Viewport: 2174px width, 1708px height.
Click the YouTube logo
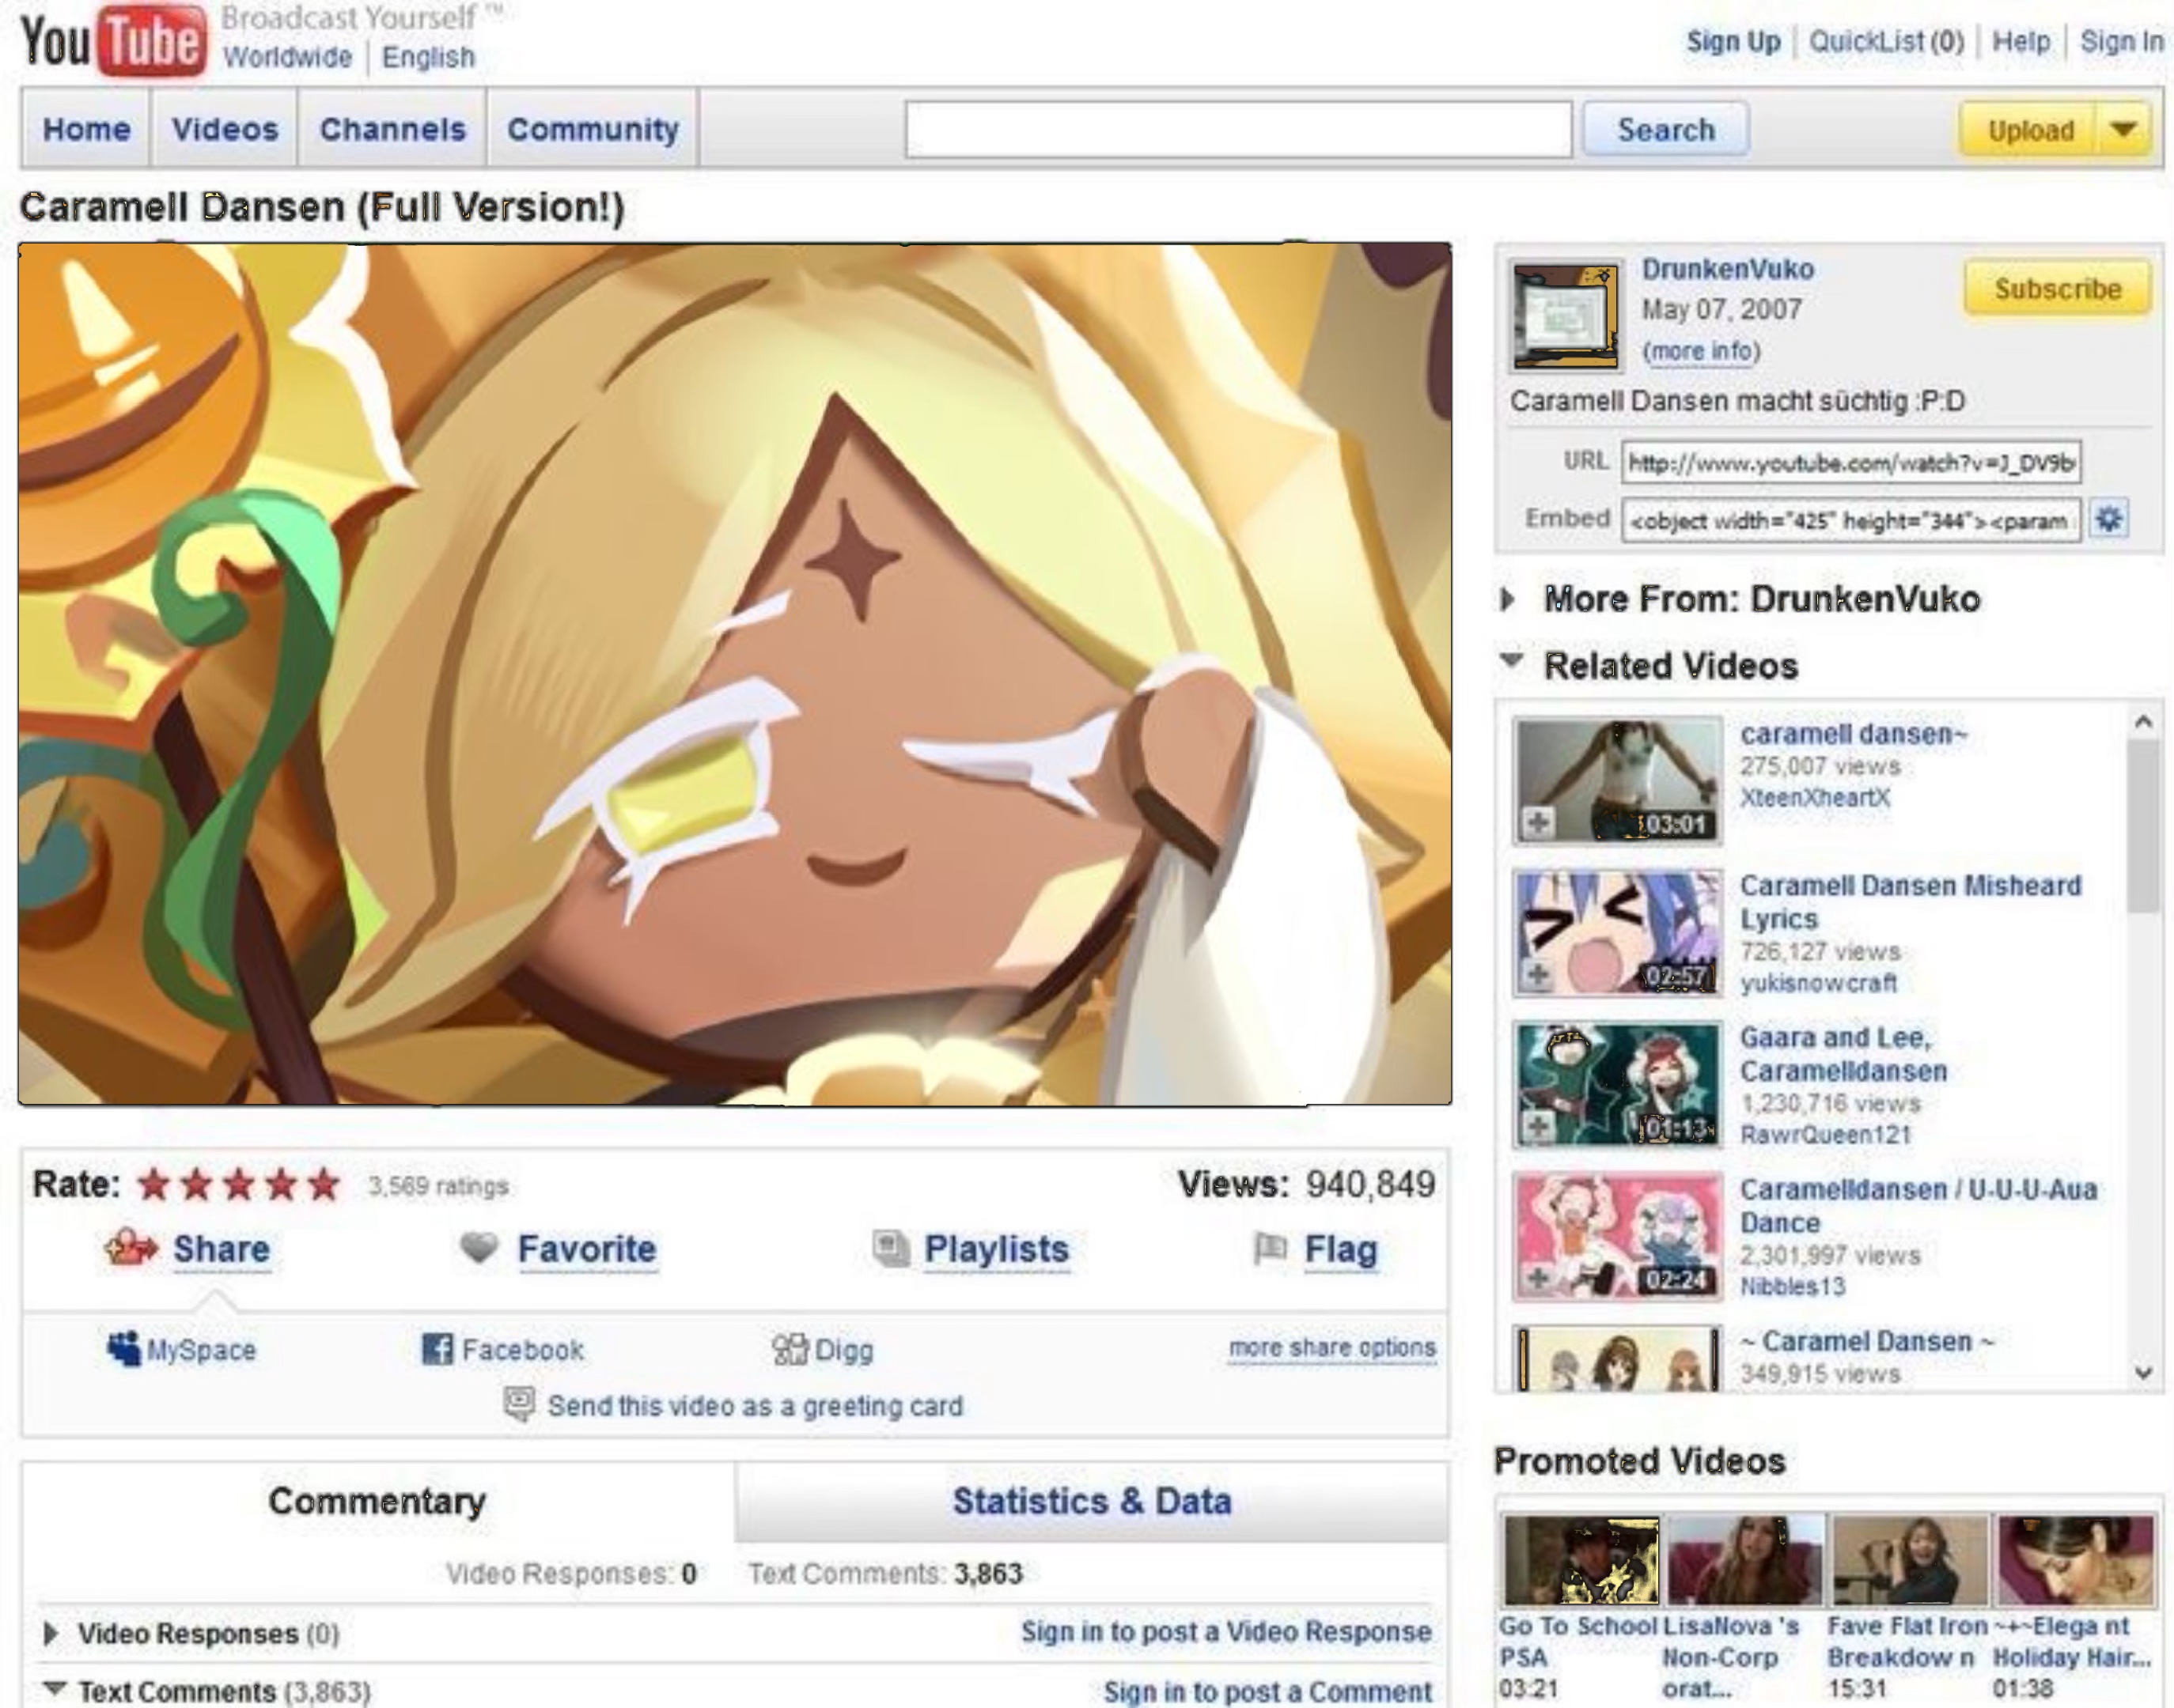coord(113,40)
